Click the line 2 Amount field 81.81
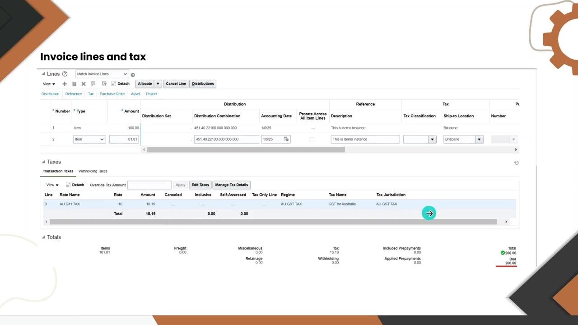Image resolution: width=578 pixels, height=325 pixels. (124, 139)
